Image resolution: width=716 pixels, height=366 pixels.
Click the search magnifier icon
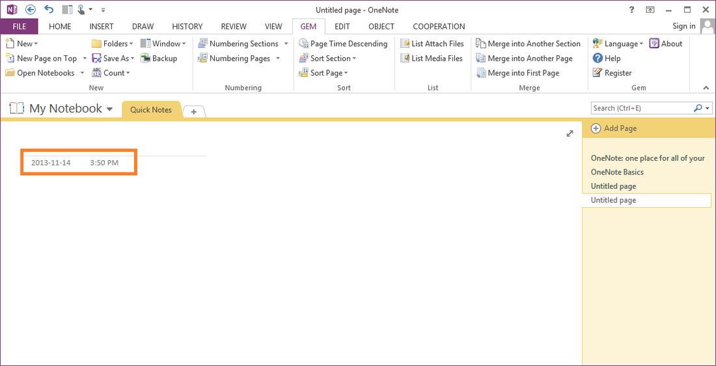tap(698, 108)
